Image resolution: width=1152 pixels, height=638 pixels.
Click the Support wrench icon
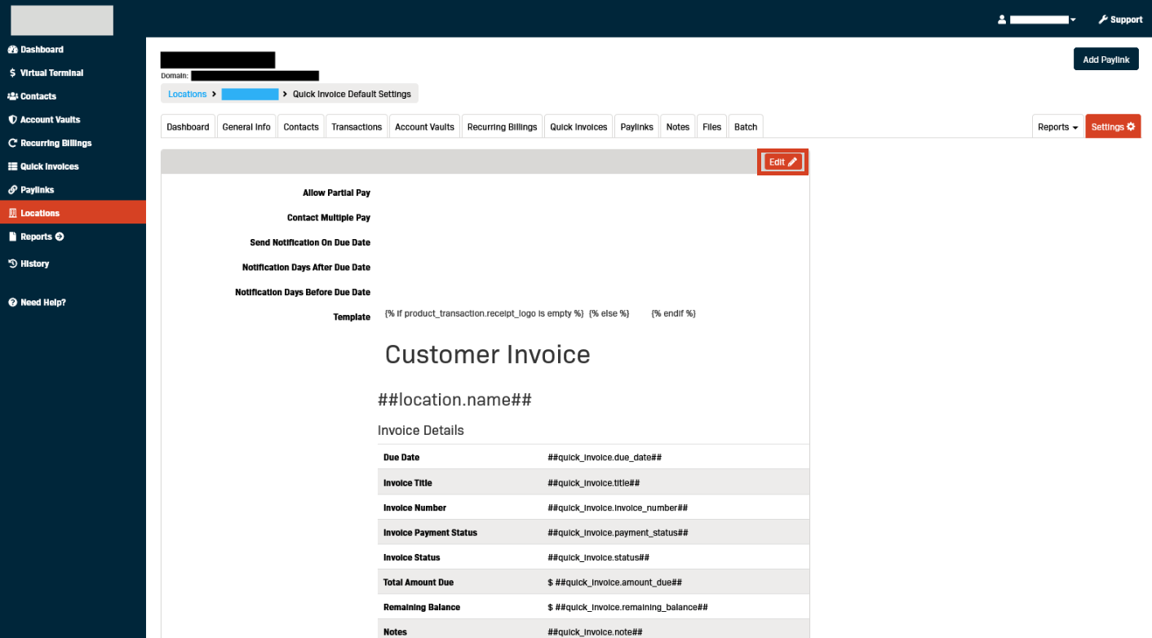1103,20
